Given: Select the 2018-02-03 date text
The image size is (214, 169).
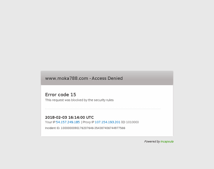Looking at the screenshot, I should click(x=56, y=117).
